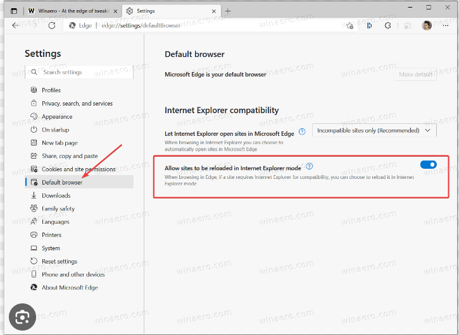Open the vertical tabs panel icon
This screenshot has height=335, width=459.
click(x=14, y=11)
